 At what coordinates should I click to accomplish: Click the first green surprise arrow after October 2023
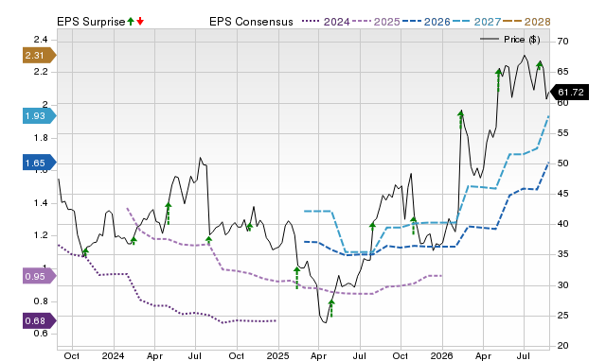point(85,252)
